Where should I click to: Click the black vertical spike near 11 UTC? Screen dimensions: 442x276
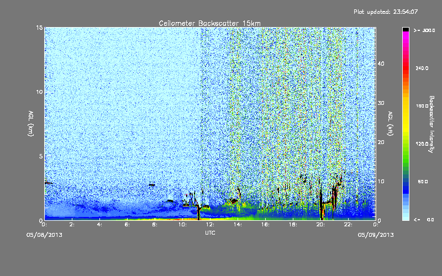click(x=199, y=213)
